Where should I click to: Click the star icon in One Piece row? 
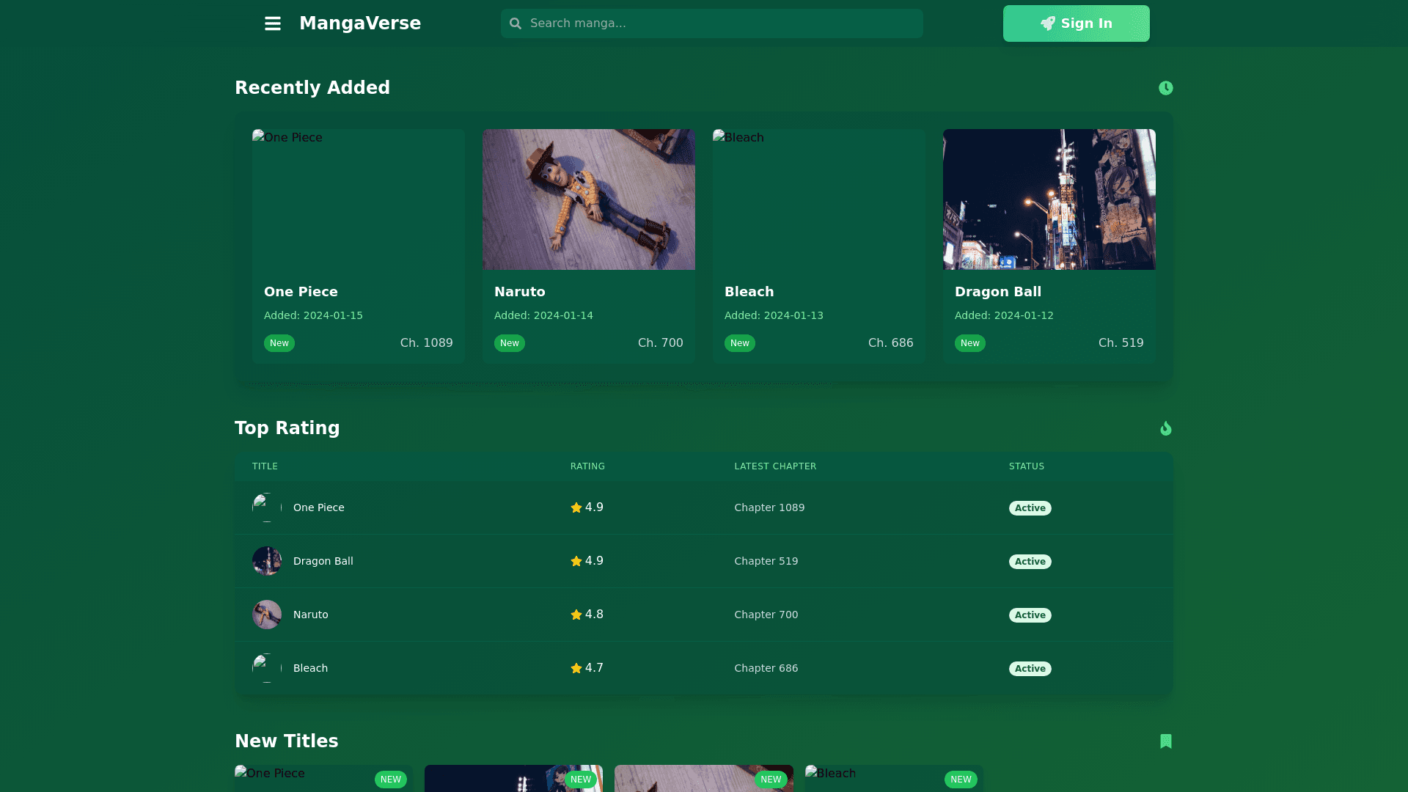[x=576, y=507]
